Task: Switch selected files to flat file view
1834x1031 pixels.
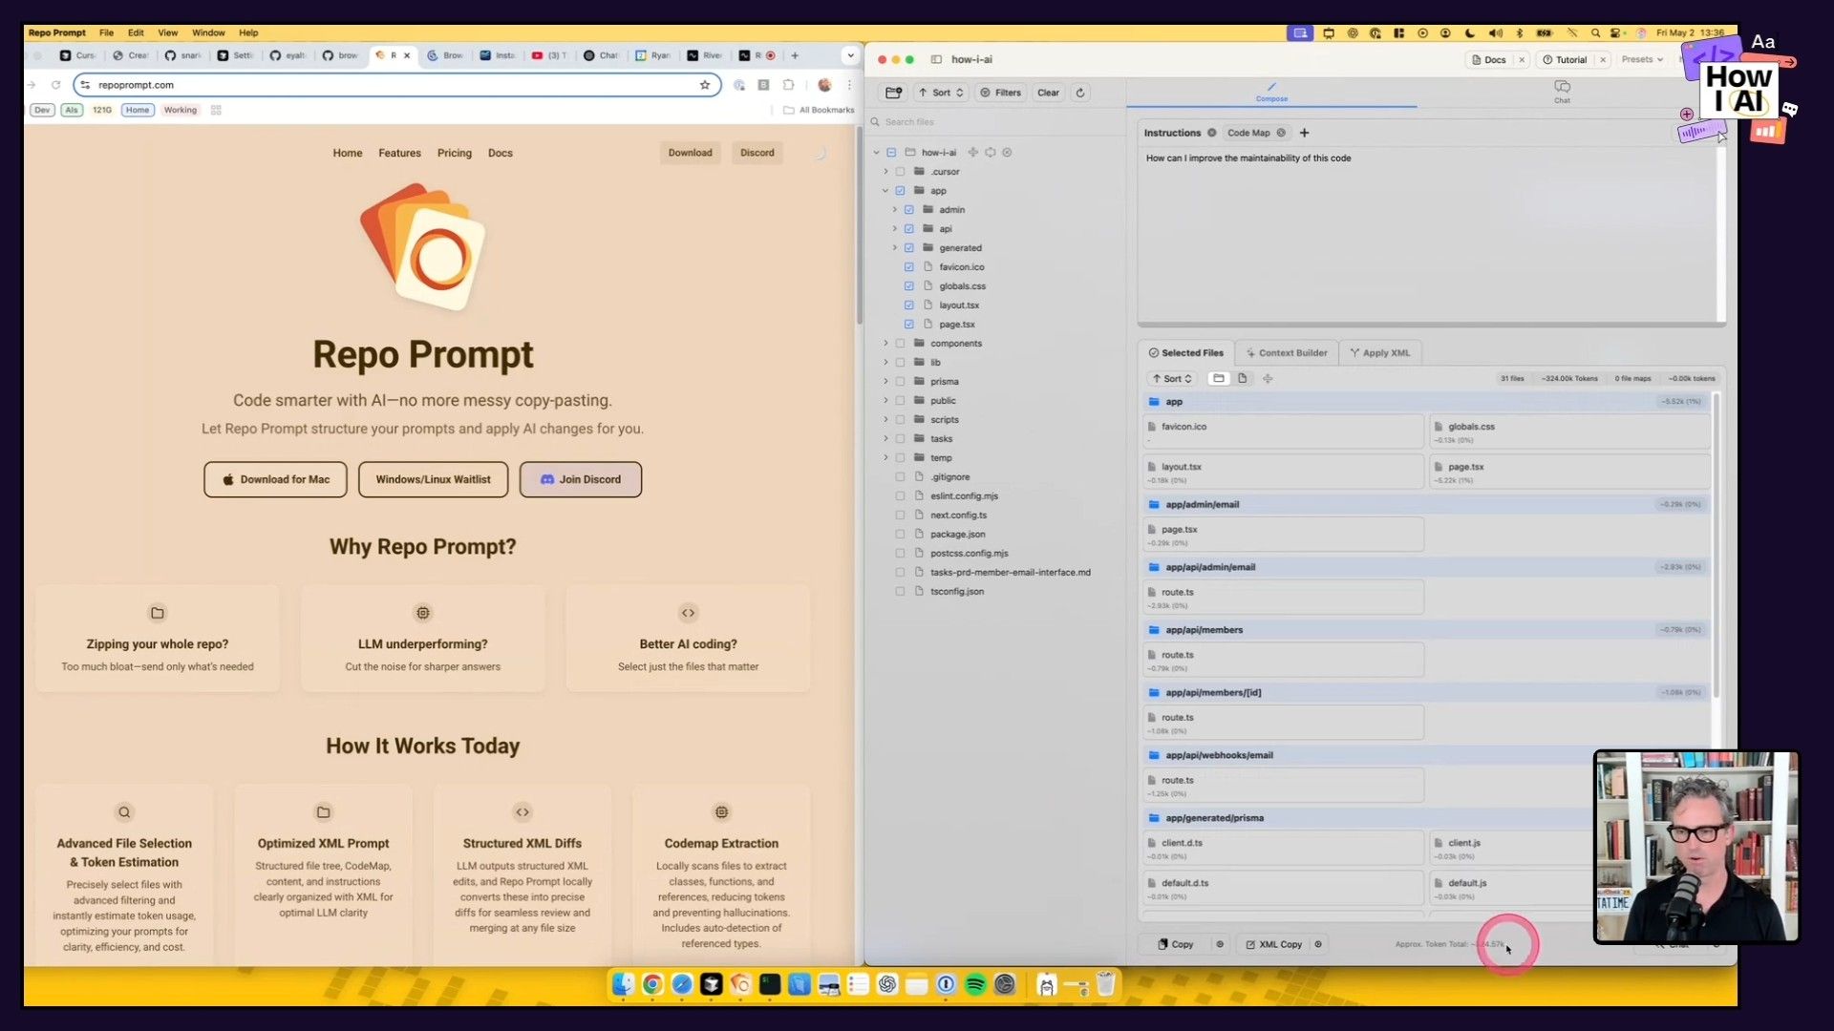Action: tap(1242, 379)
